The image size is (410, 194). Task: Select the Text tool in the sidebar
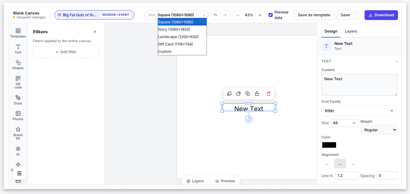(18, 49)
